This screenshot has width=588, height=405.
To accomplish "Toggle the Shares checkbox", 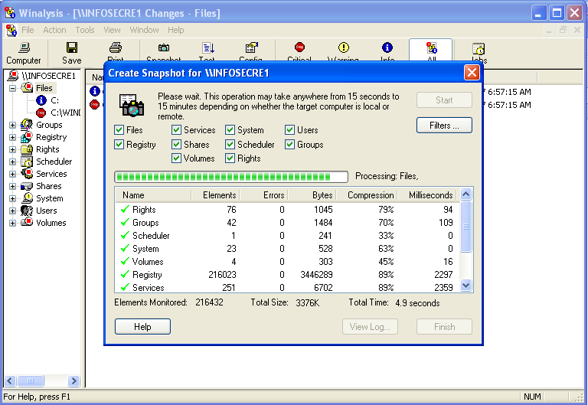I will 176,145.
